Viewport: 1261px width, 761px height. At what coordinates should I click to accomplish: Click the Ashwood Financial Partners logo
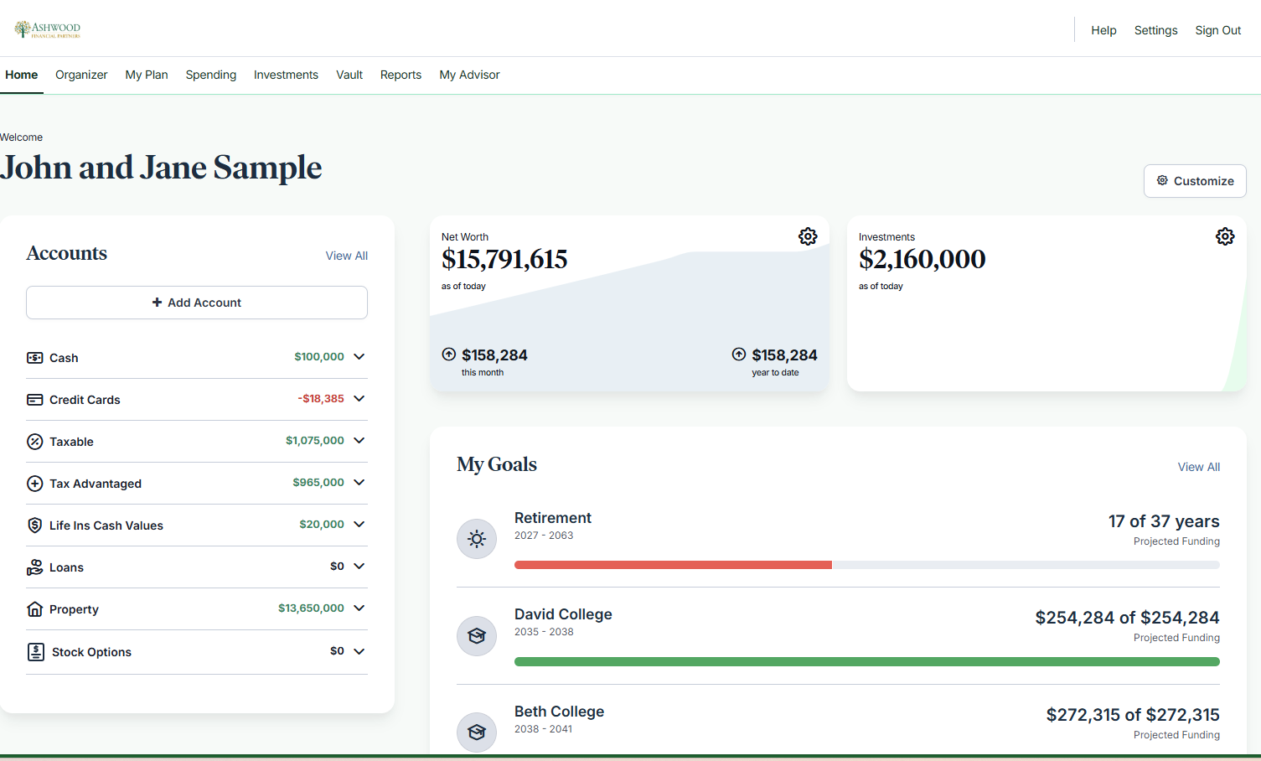[47, 28]
